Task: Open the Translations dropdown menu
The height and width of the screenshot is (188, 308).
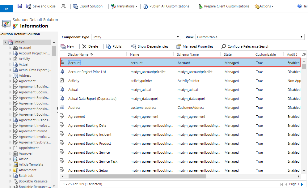Action: point(124,6)
